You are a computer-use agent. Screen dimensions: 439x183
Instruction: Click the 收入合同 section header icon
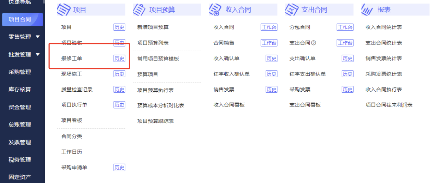tap(216, 10)
